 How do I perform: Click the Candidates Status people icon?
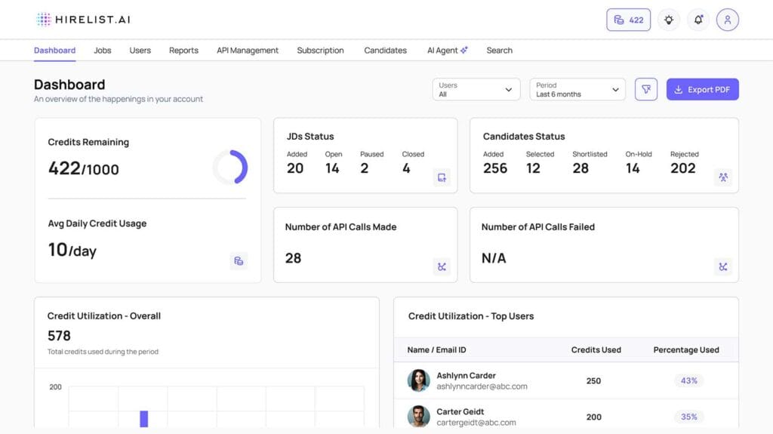pyautogui.click(x=723, y=177)
